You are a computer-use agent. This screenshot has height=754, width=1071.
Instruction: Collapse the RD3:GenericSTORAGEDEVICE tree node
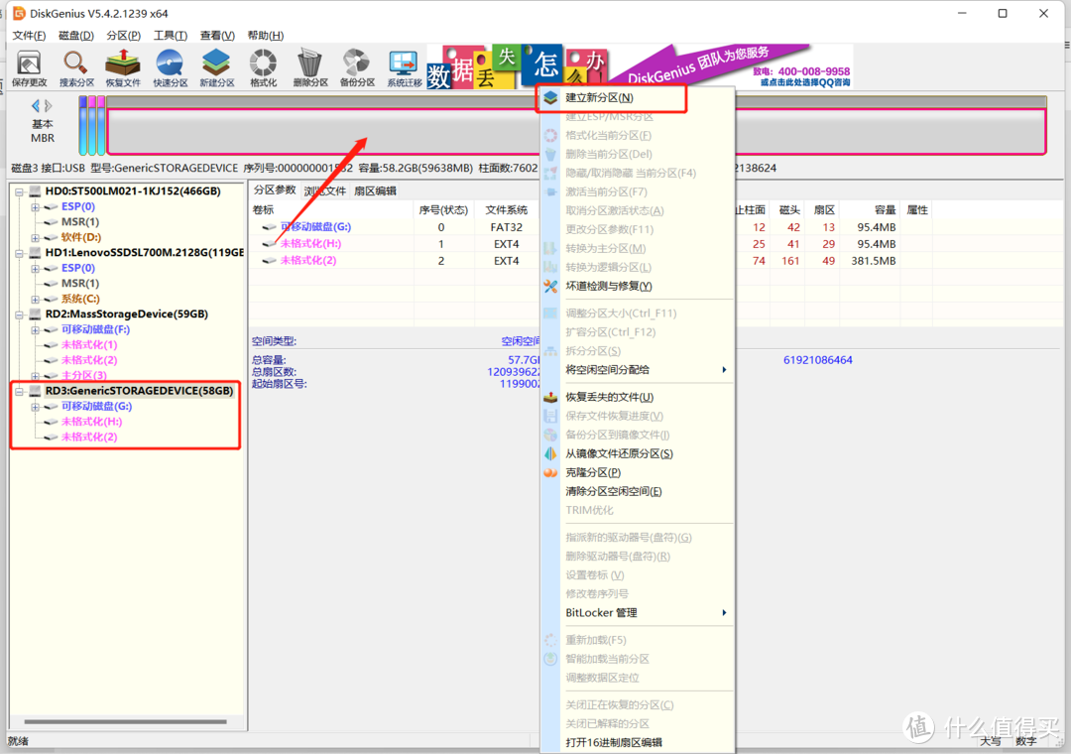pyautogui.click(x=21, y=392)
